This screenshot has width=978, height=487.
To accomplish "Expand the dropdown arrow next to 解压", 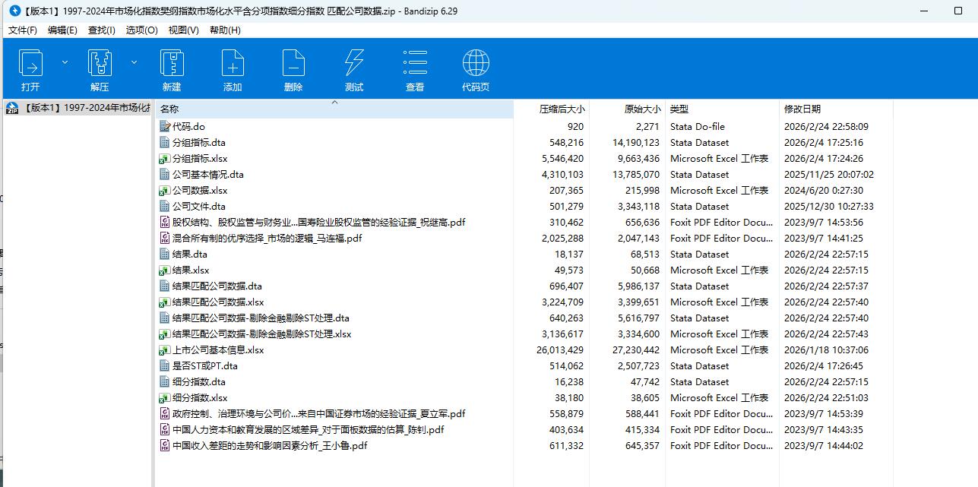I will [134, 62].
